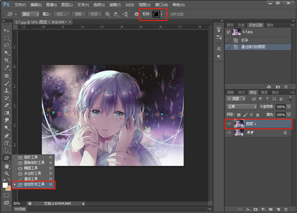
Task: Expand the 形状 custom shape picker
Action: click(x=161, y=14)
